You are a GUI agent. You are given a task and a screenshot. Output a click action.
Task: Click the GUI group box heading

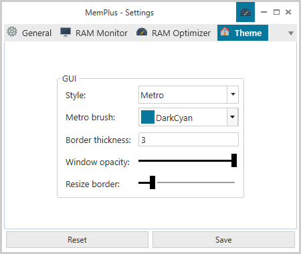(69, 79)
